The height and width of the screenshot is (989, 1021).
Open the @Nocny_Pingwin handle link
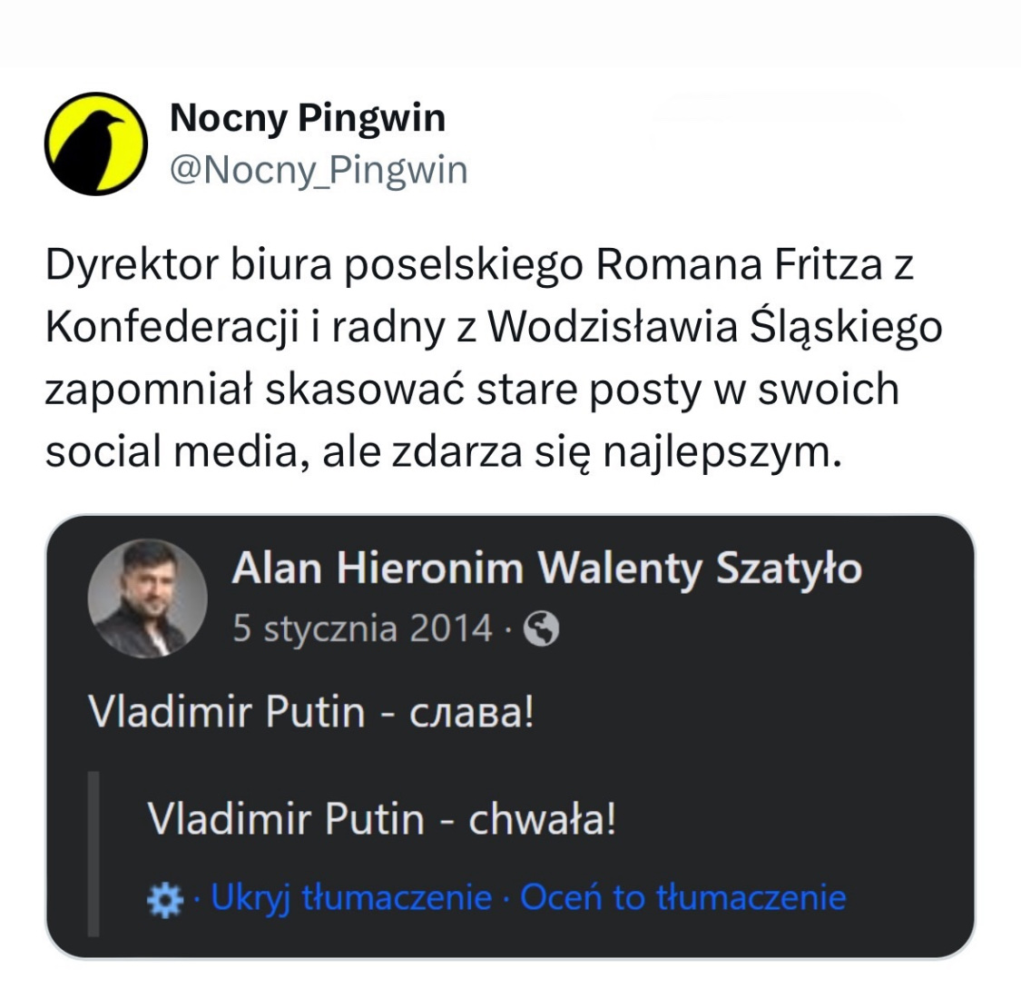click(x=319, y=171)
